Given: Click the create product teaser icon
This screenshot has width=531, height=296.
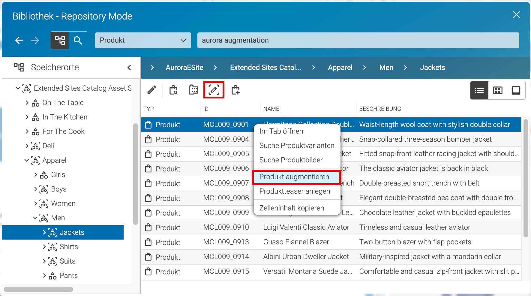Looking at the screenshot, I should tap(235, 90).
